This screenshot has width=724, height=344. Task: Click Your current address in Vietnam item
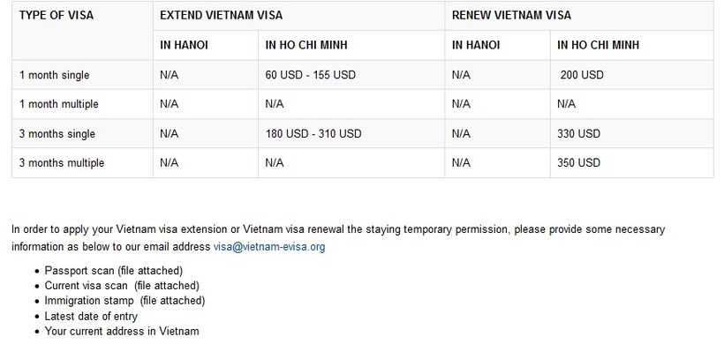[122, 331]
